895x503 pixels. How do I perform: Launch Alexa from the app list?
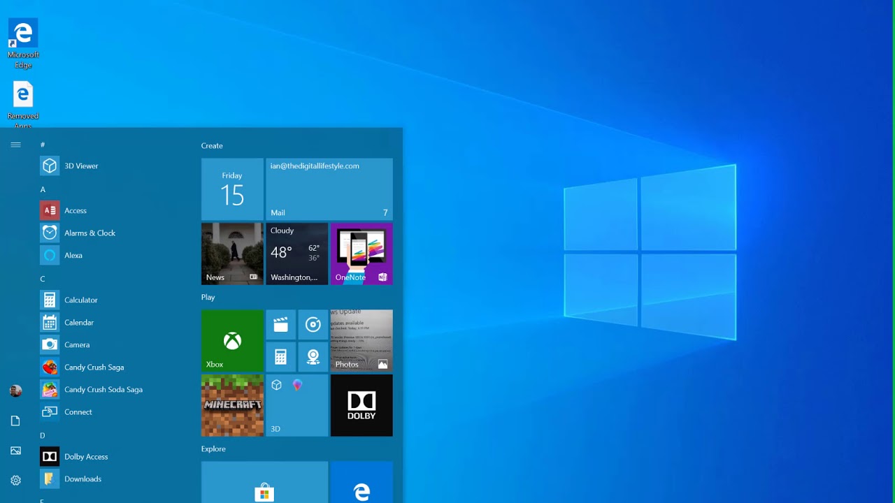73,256
